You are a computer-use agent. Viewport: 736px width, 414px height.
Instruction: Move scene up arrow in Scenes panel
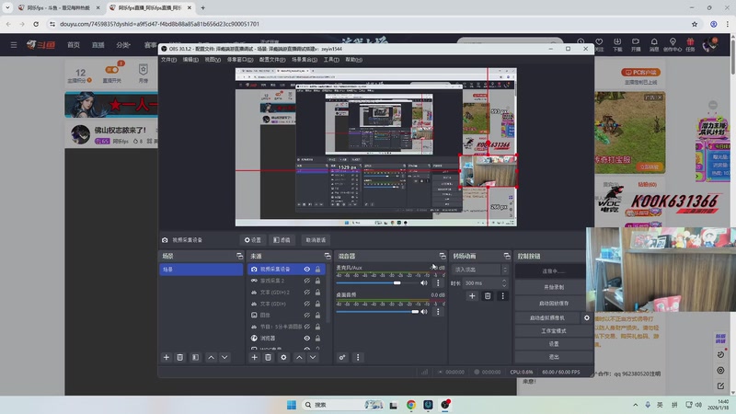(x=212, y=357)
